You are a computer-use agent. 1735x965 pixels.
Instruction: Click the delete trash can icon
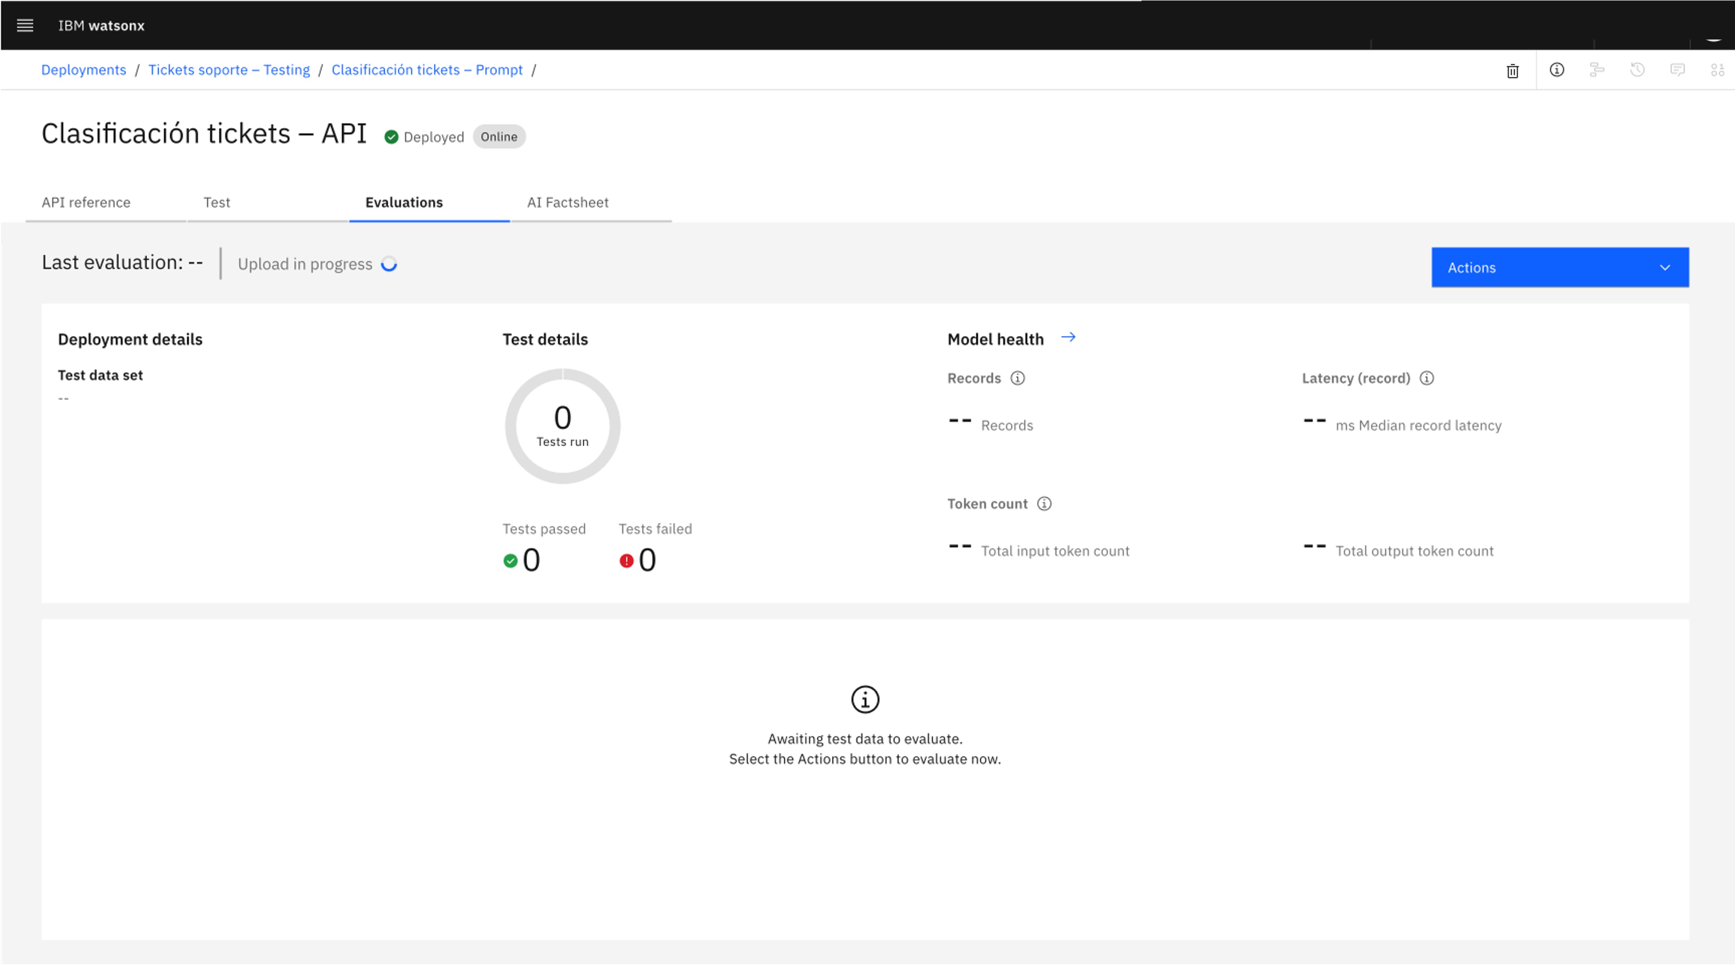[x=1512, y=71]
